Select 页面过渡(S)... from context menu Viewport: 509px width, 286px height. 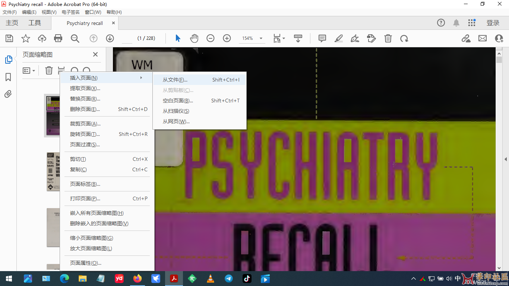point(107,144)
